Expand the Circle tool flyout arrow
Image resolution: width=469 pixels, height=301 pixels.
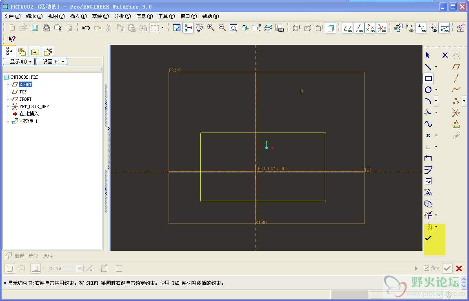pos(436,90)
